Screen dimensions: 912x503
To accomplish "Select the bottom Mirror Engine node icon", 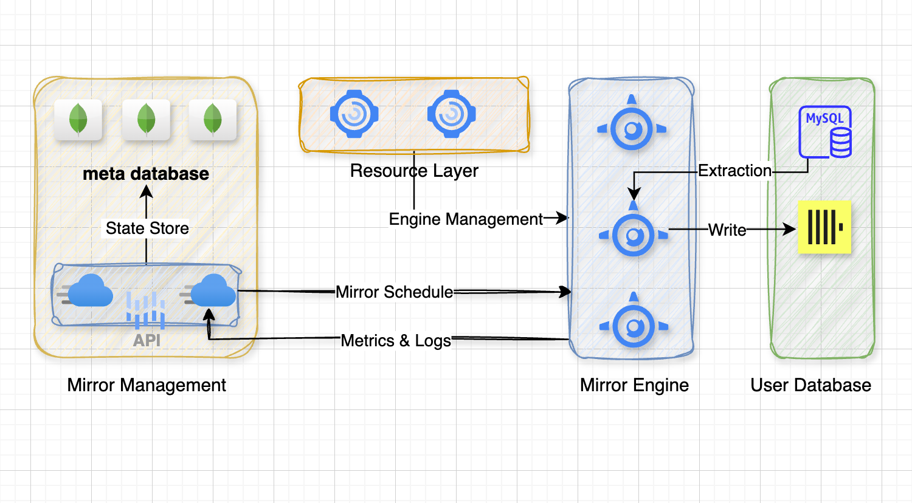I will click(634, 321).
